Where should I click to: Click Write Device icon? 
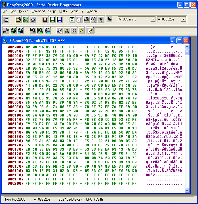tap(33, 31)
